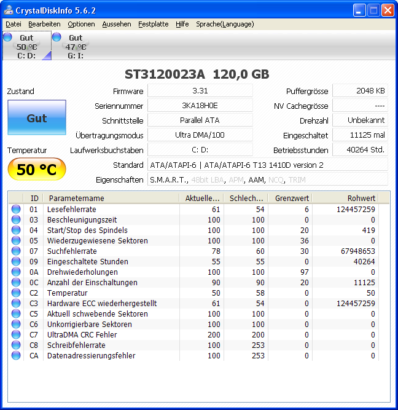
Task: Click the yellow 50 °C temperature badge
Action: [x=37, y=169]
